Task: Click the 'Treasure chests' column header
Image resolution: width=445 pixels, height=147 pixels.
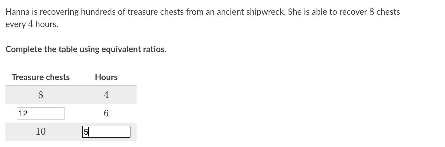Action: point(41,77)
